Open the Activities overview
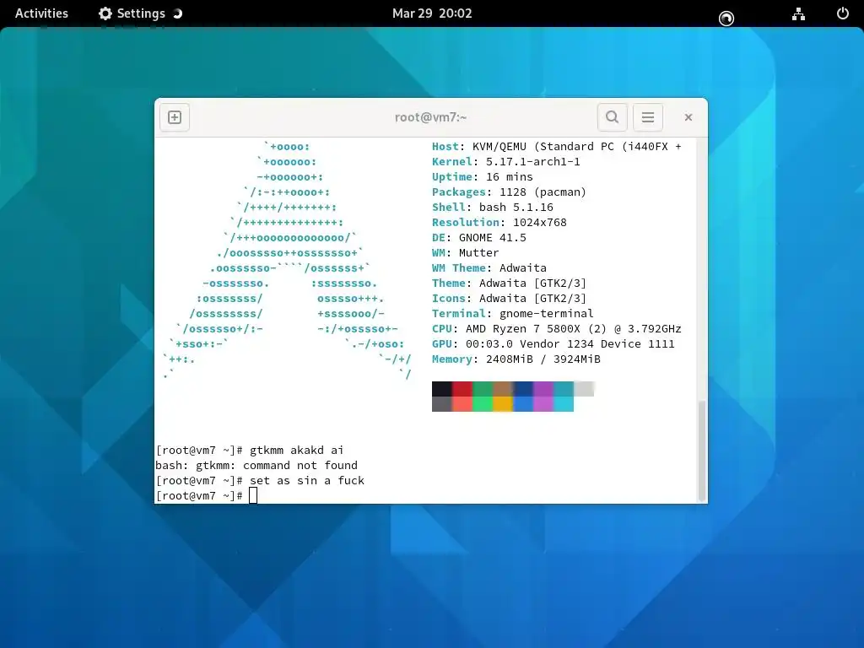Screen dimensions: 864x648 41,13
